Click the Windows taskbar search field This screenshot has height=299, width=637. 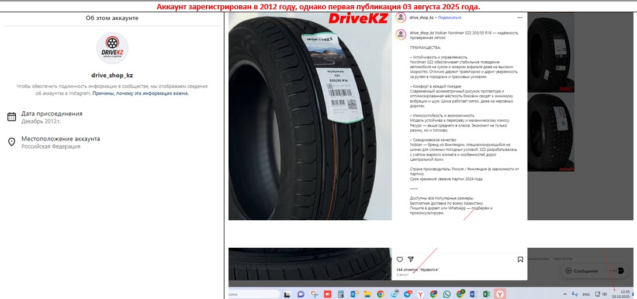click(x=254, y=294)
